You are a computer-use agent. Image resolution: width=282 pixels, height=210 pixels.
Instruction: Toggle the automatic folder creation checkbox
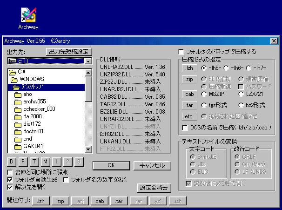(x=11, y=180)
